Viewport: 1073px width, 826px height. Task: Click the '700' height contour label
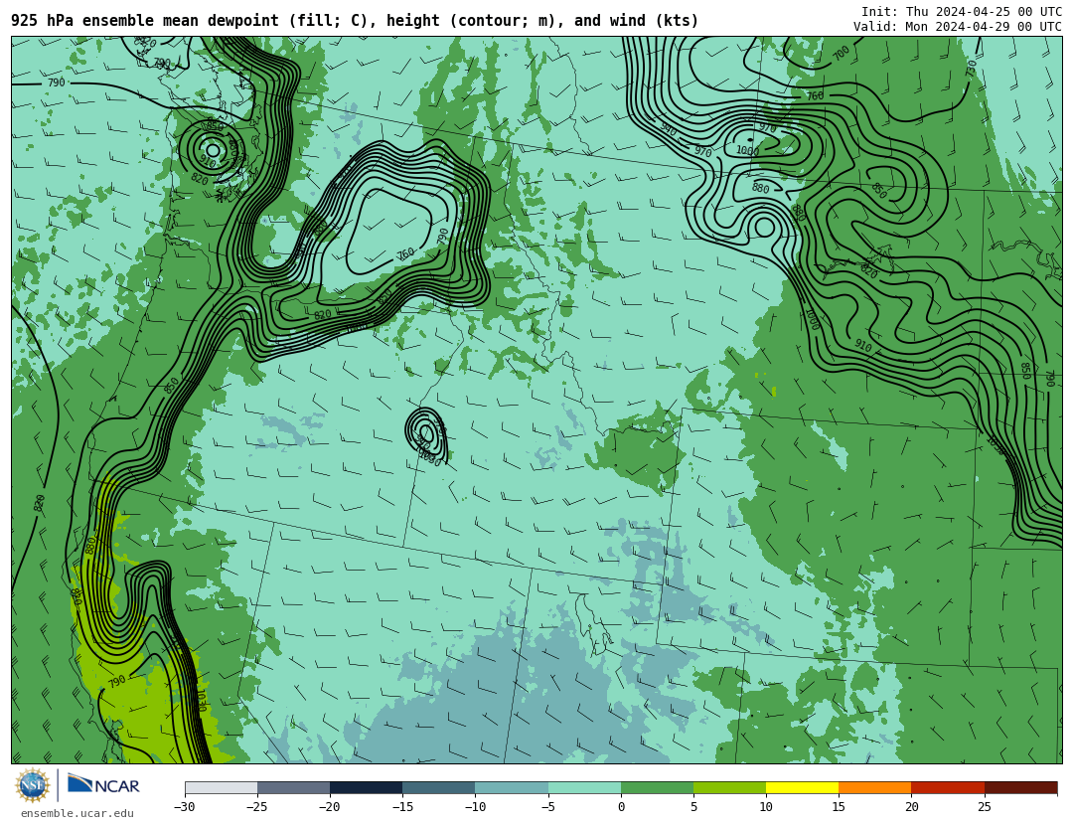pos(842,54)
